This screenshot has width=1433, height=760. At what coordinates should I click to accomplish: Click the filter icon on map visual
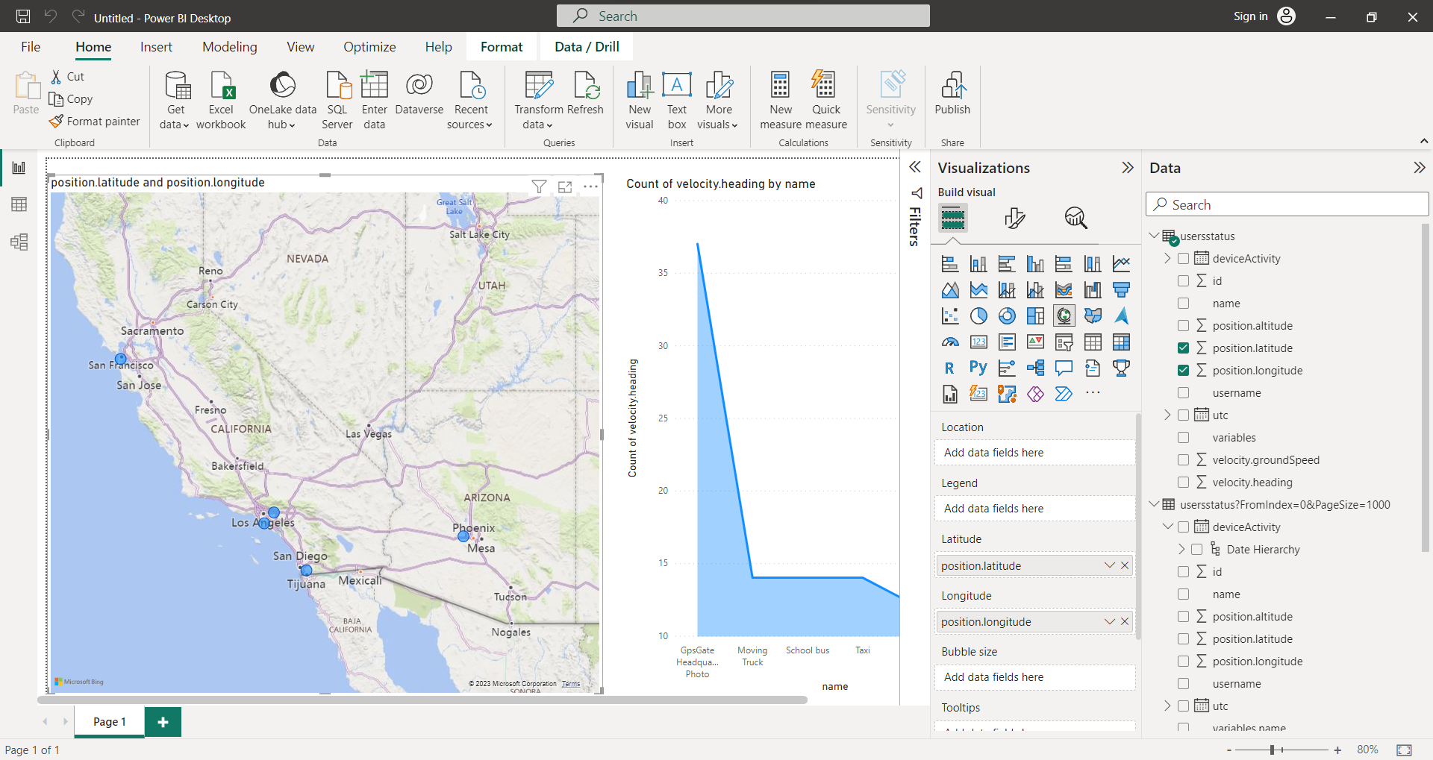[539, 186]
